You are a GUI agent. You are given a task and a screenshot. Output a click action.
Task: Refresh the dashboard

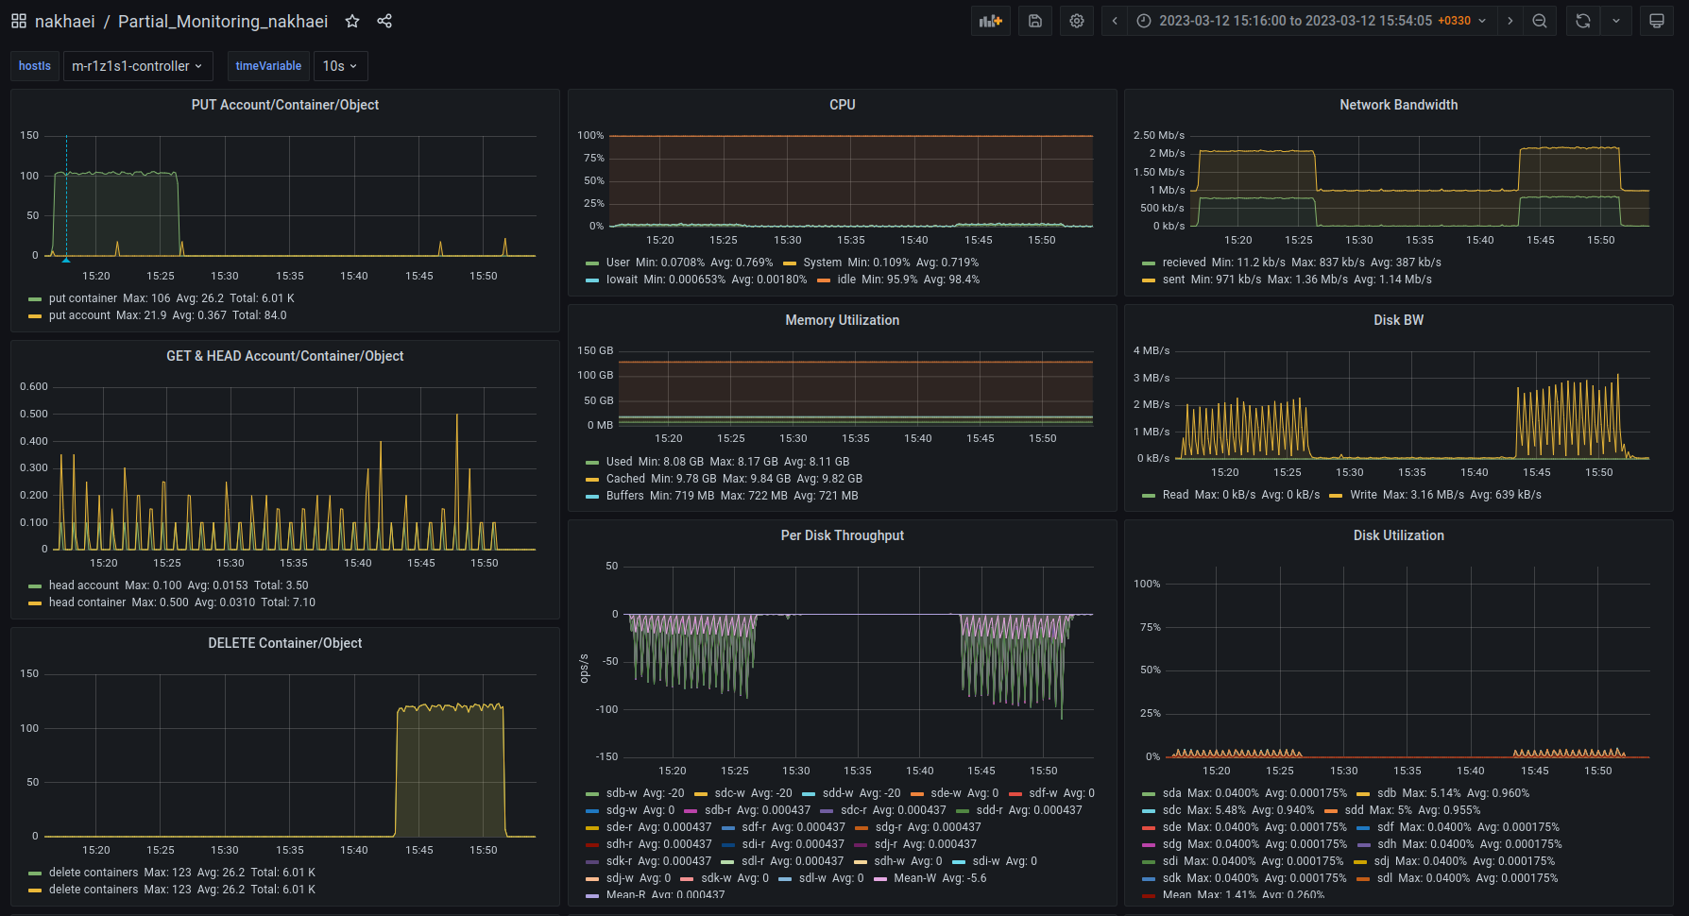pos(1583,21)
